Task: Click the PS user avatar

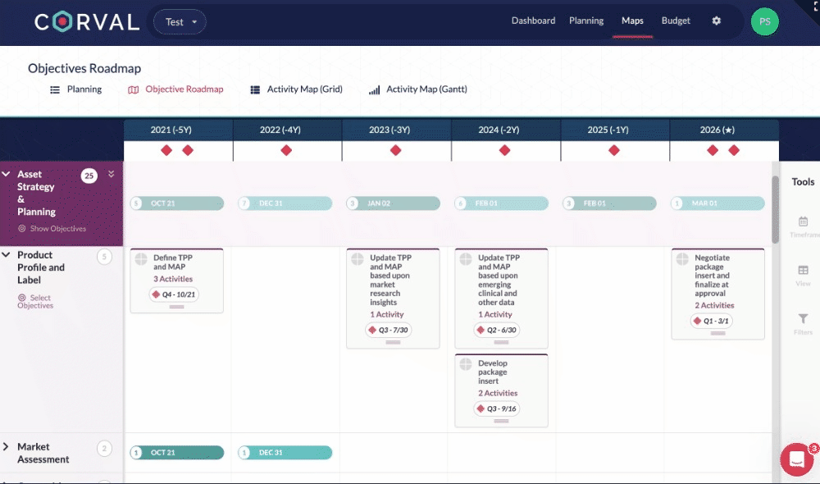Action: 764,21
